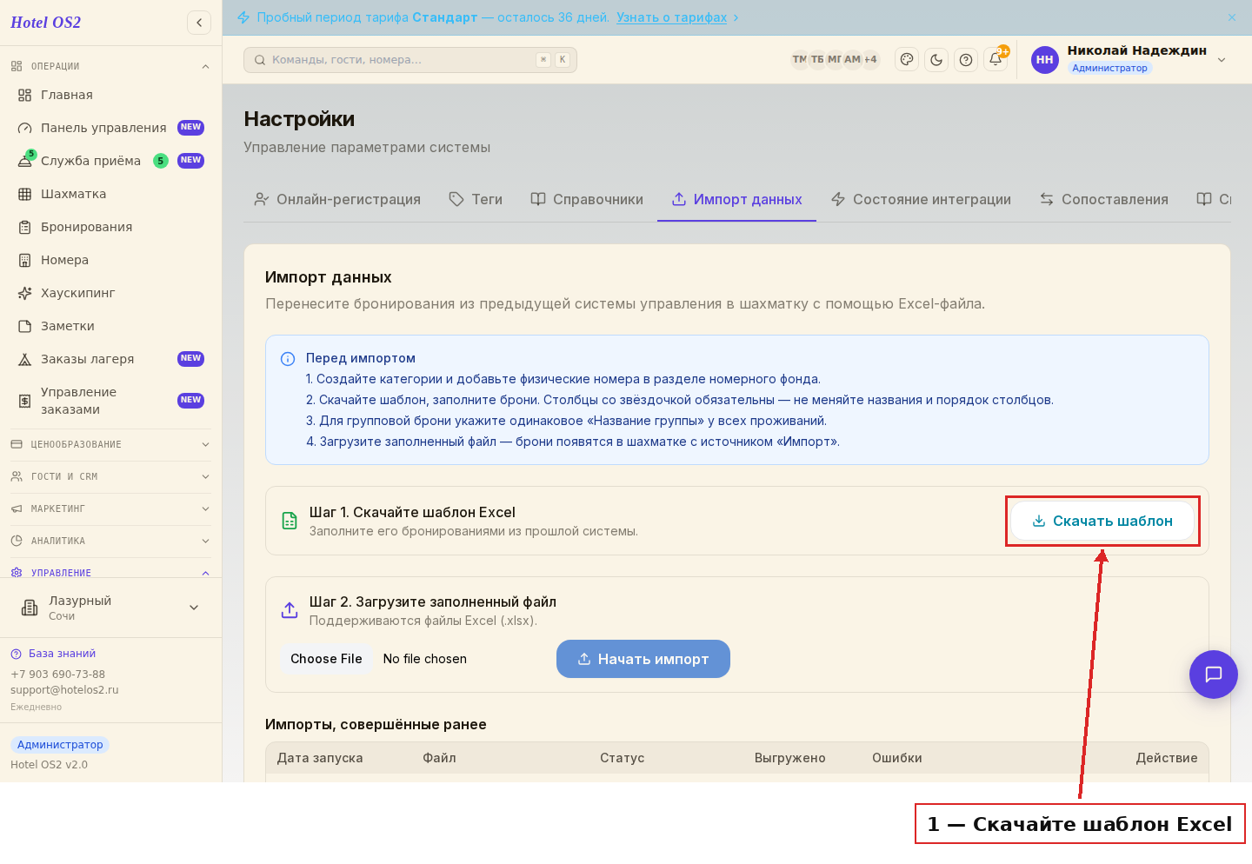Open the color theme palette
1252x864 pixels.
(907, 60)
